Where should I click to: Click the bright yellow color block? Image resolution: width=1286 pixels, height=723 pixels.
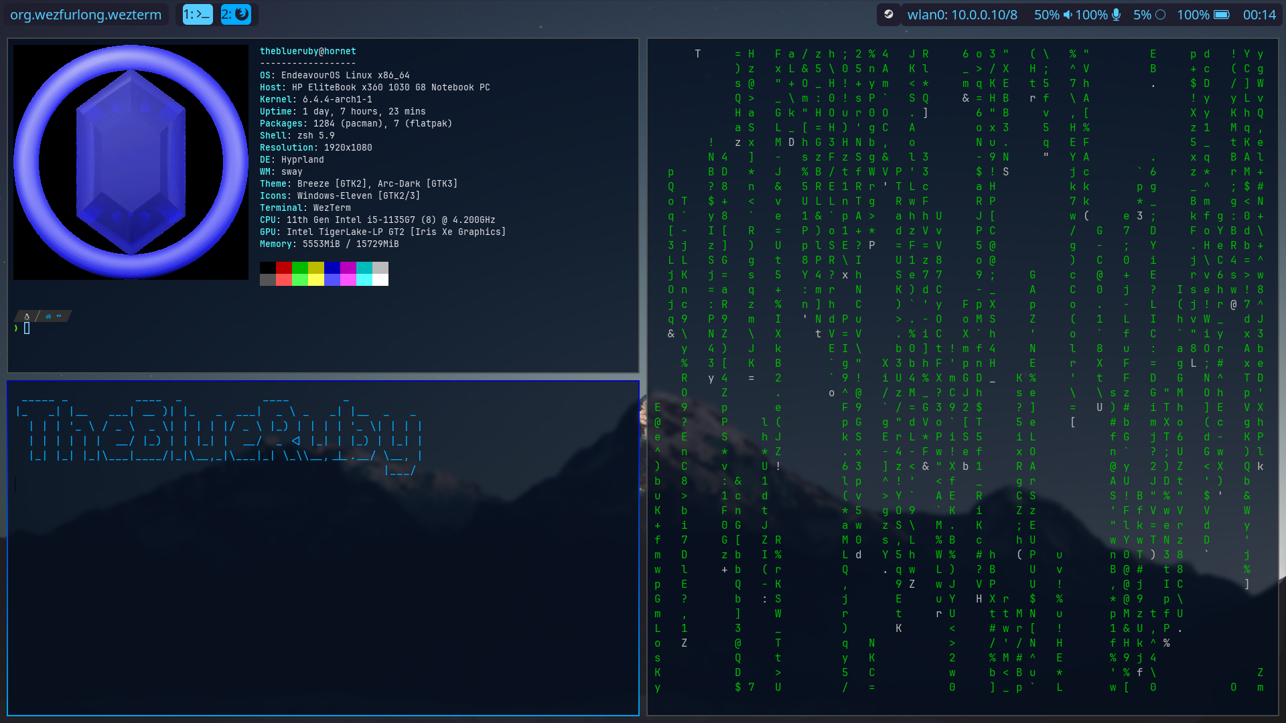tap(315, 280)
